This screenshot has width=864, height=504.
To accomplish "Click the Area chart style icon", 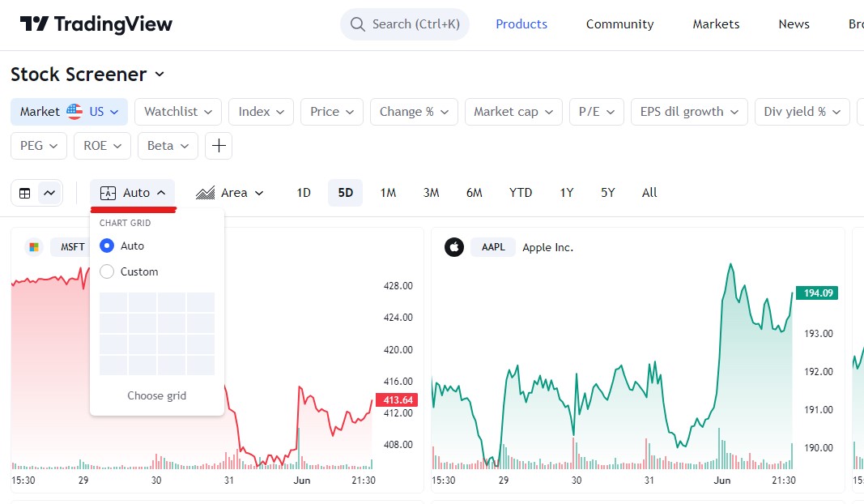I will pos(206,193).
